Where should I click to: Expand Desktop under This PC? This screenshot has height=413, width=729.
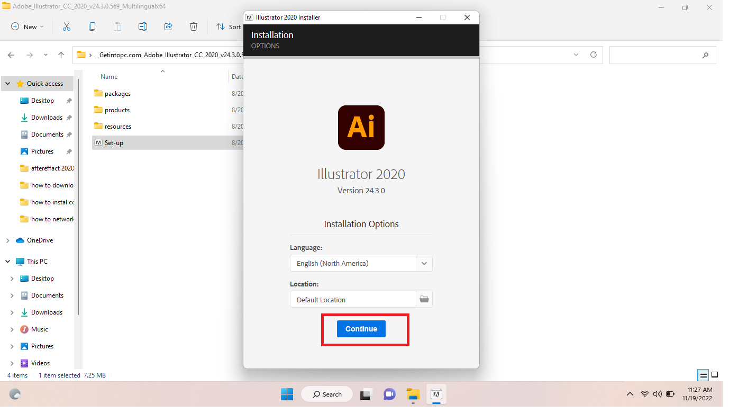pos(12,279)
